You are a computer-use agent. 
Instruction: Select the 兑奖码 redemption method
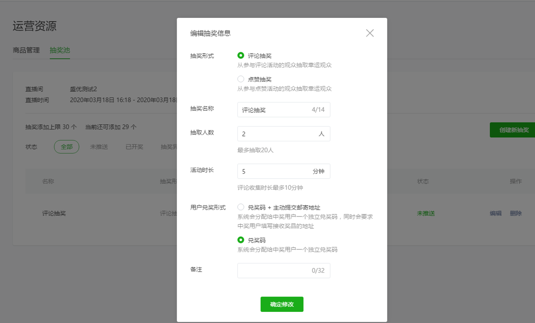tap(241, 240)
